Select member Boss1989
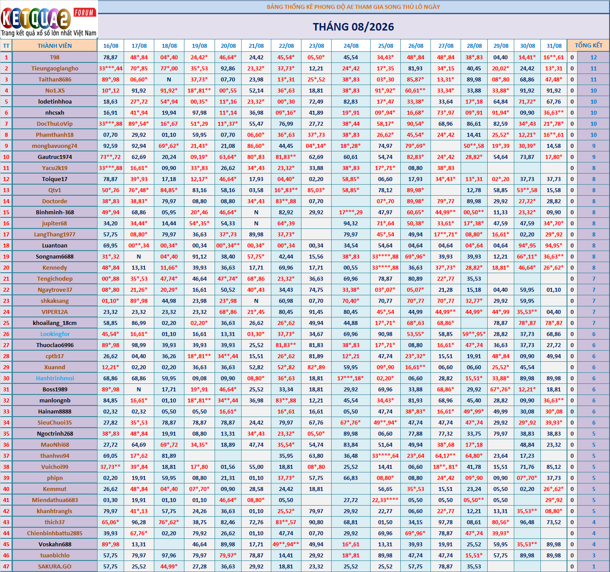 point(55,389)
